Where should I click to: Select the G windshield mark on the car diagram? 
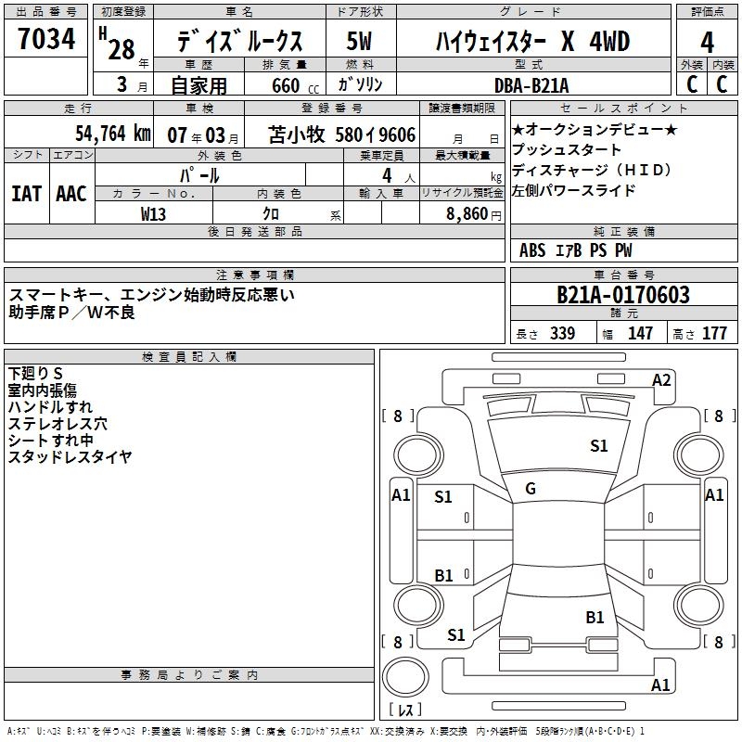[531, 489]
